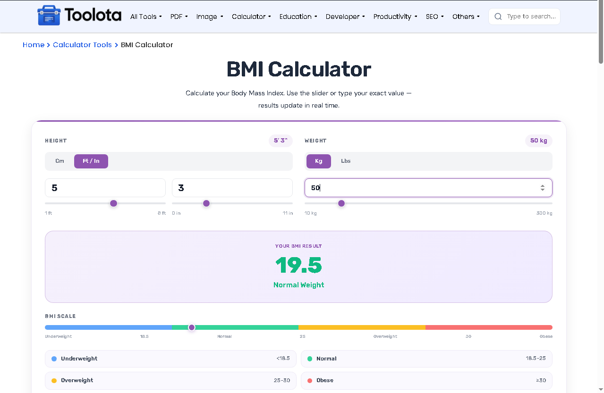Click the red Obese legend dot
This screenshot has width=604, height=393.
coord(310,380)
